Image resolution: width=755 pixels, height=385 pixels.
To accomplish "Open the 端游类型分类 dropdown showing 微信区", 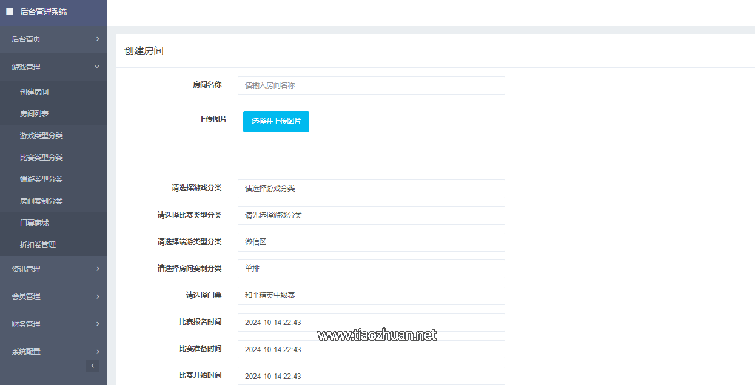I will click(371, 242).
